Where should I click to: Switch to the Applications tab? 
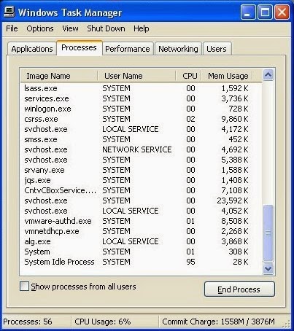[32, 49]
